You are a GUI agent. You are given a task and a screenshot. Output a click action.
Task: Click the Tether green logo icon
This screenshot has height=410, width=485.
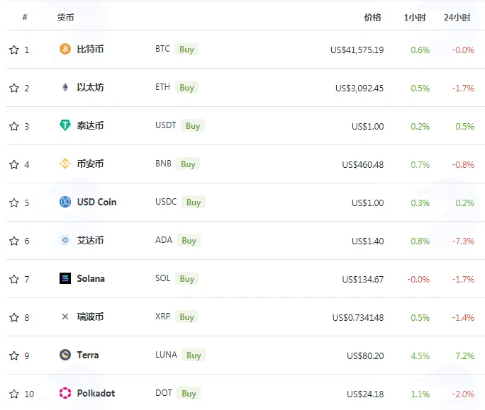click(65, 125)
